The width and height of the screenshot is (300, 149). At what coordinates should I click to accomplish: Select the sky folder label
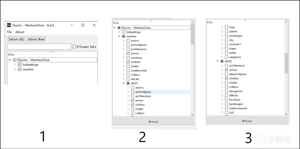pyautogui.click(x=231, y=40)
